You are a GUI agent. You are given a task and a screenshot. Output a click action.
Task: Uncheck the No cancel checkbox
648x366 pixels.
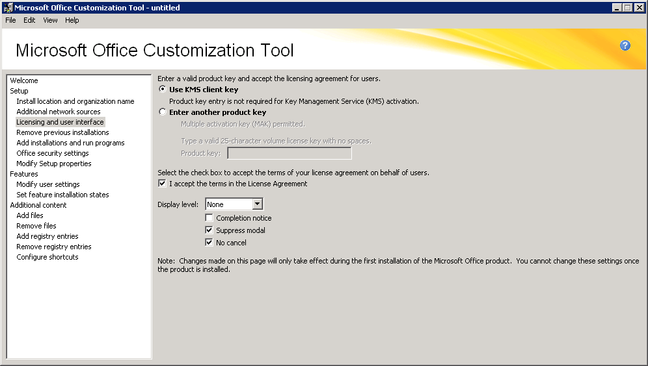209,242
